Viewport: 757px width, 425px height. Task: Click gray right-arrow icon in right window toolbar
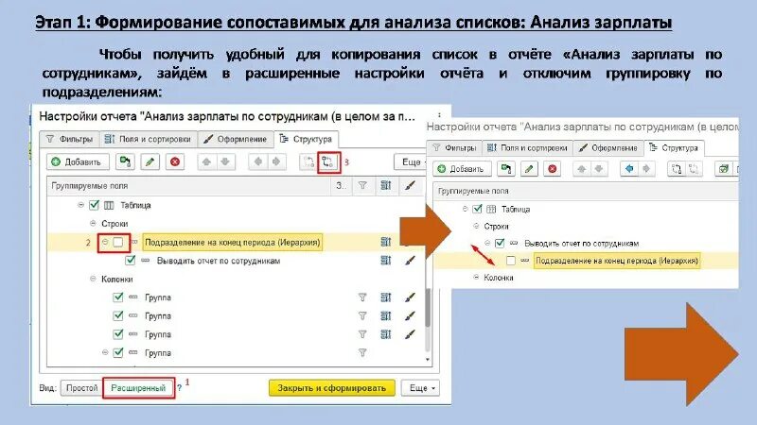pyautogui.click(x=646, y=169)
